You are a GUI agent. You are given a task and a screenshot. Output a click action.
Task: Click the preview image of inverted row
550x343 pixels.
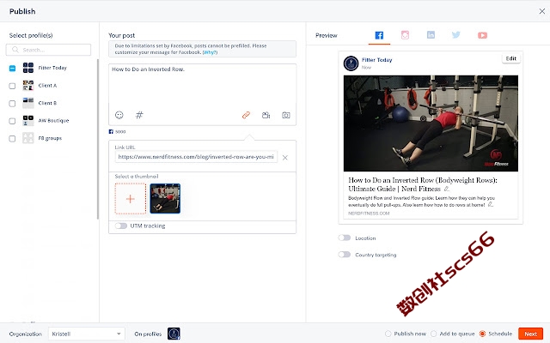click(431, 123)
